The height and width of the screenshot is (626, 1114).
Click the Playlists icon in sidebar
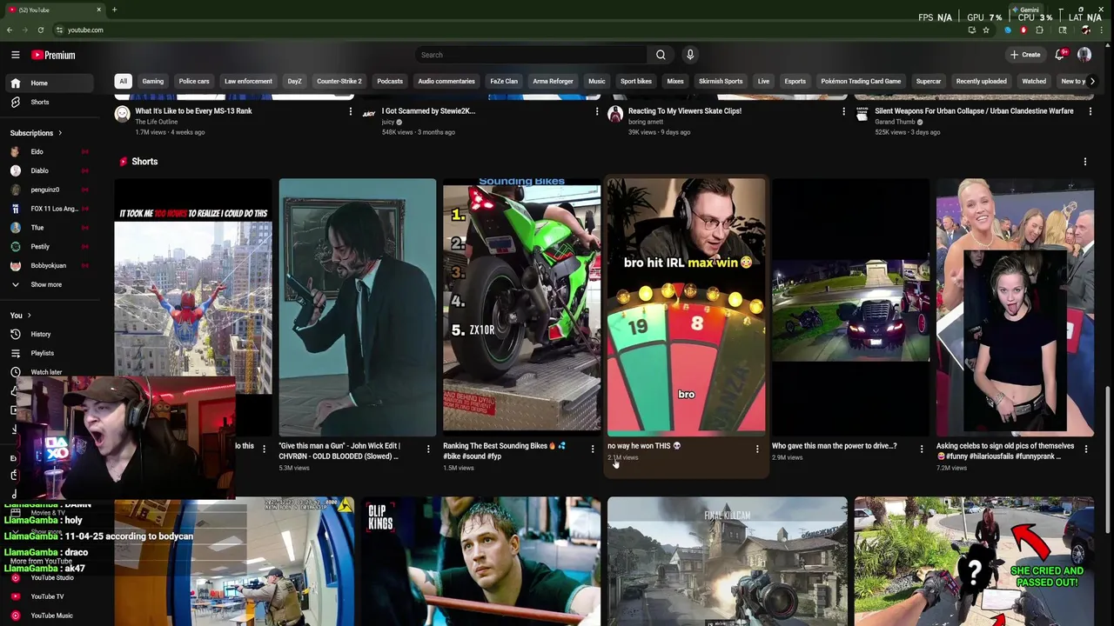(15, 353)
